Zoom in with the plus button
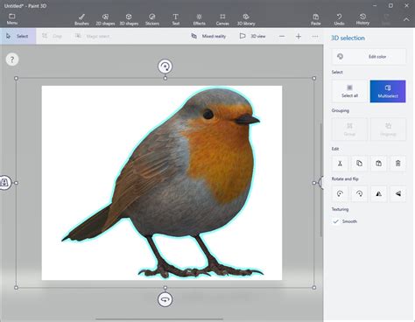 [299, 37]
